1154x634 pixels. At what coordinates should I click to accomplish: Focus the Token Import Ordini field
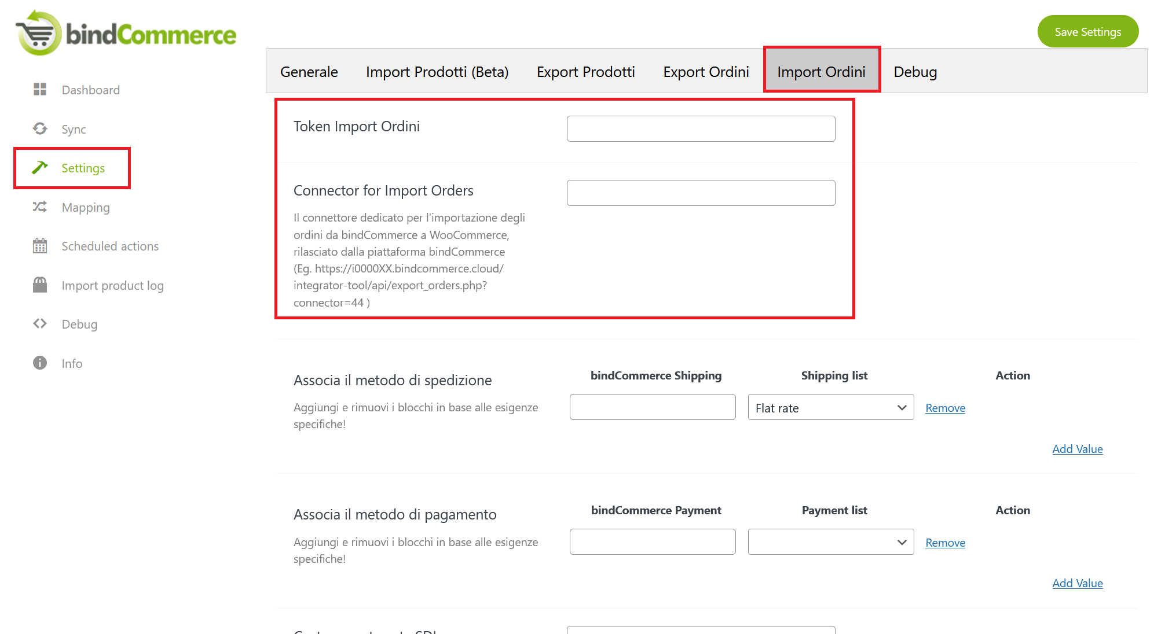[x=701, y=128]
